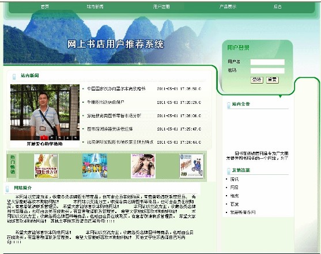Open the third hot-selling book with girl cover
The width and height of the screenshot is (321, 254).
(x=143, y=166)
